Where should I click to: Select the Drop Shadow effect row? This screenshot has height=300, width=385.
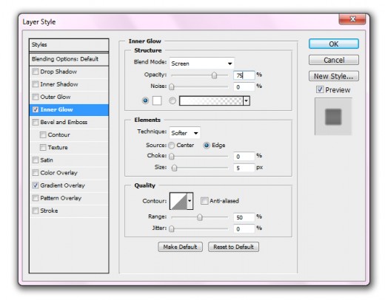click(x=69, y=72)
